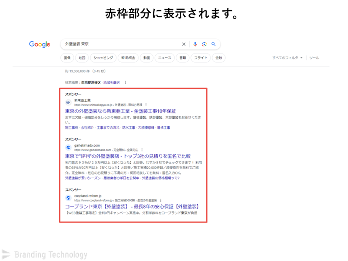Select the 都 助成金 filter chip
Image resolution: width=348 pixels, height=261 pixels.
coord(128,58)
